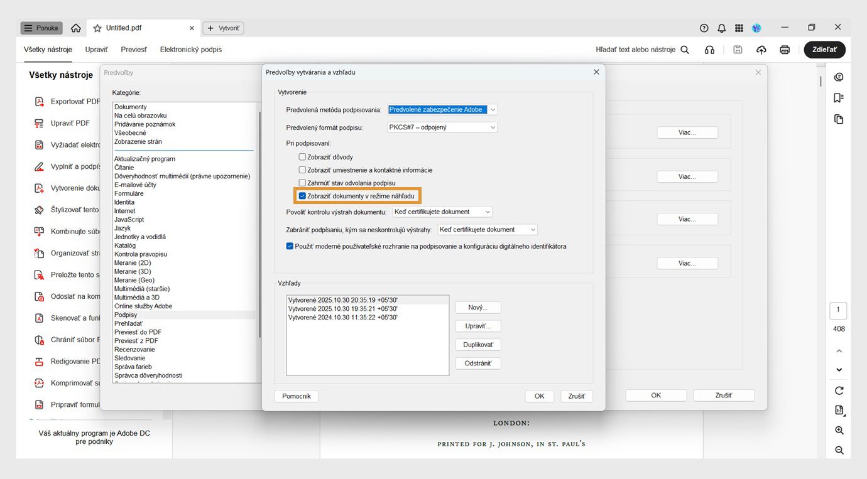The height and width of the screenshot is (479, 867).
Task: Uncheck Použiť moderné používateľské rozhranie checkbox
Action: click(x=290, y=247)
